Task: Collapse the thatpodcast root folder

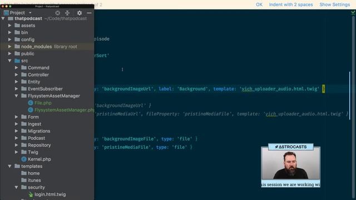Action: click(3, 18)
